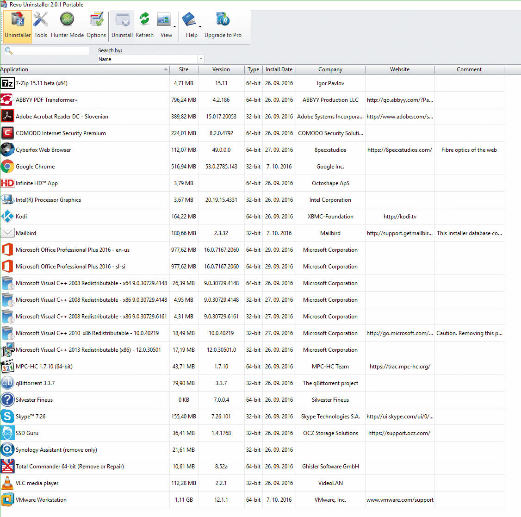Click the search magnifier icon

point(9,51)
